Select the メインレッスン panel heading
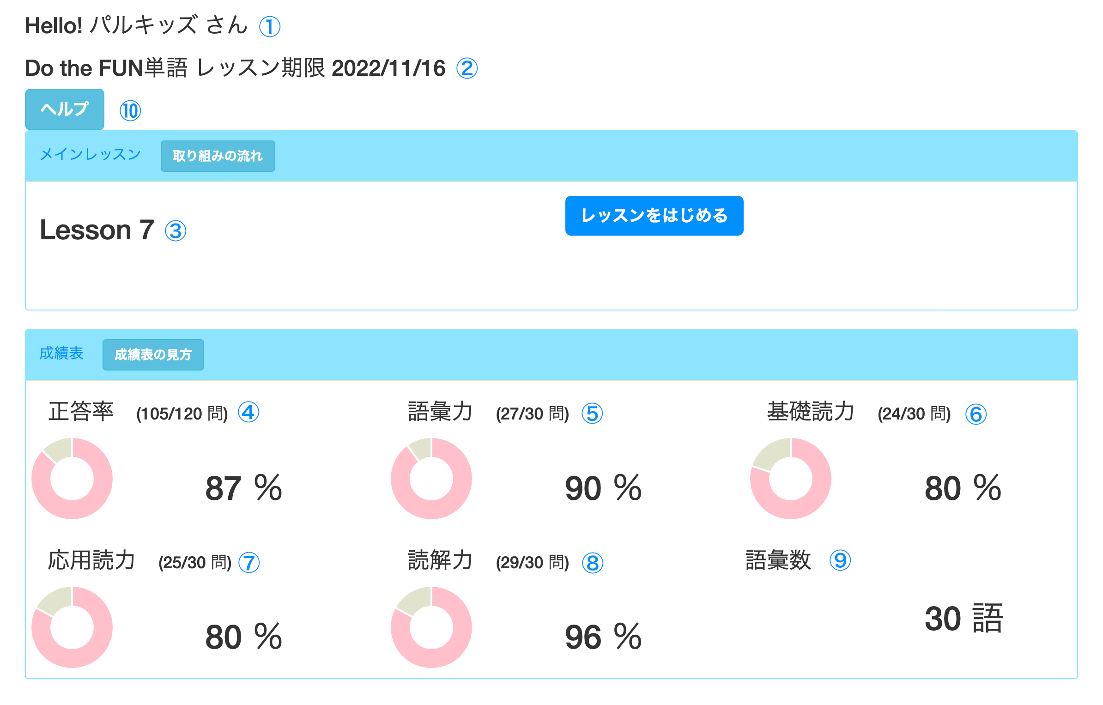Image resolution: width=1103 pixels, height=705 pixels. 91,154
